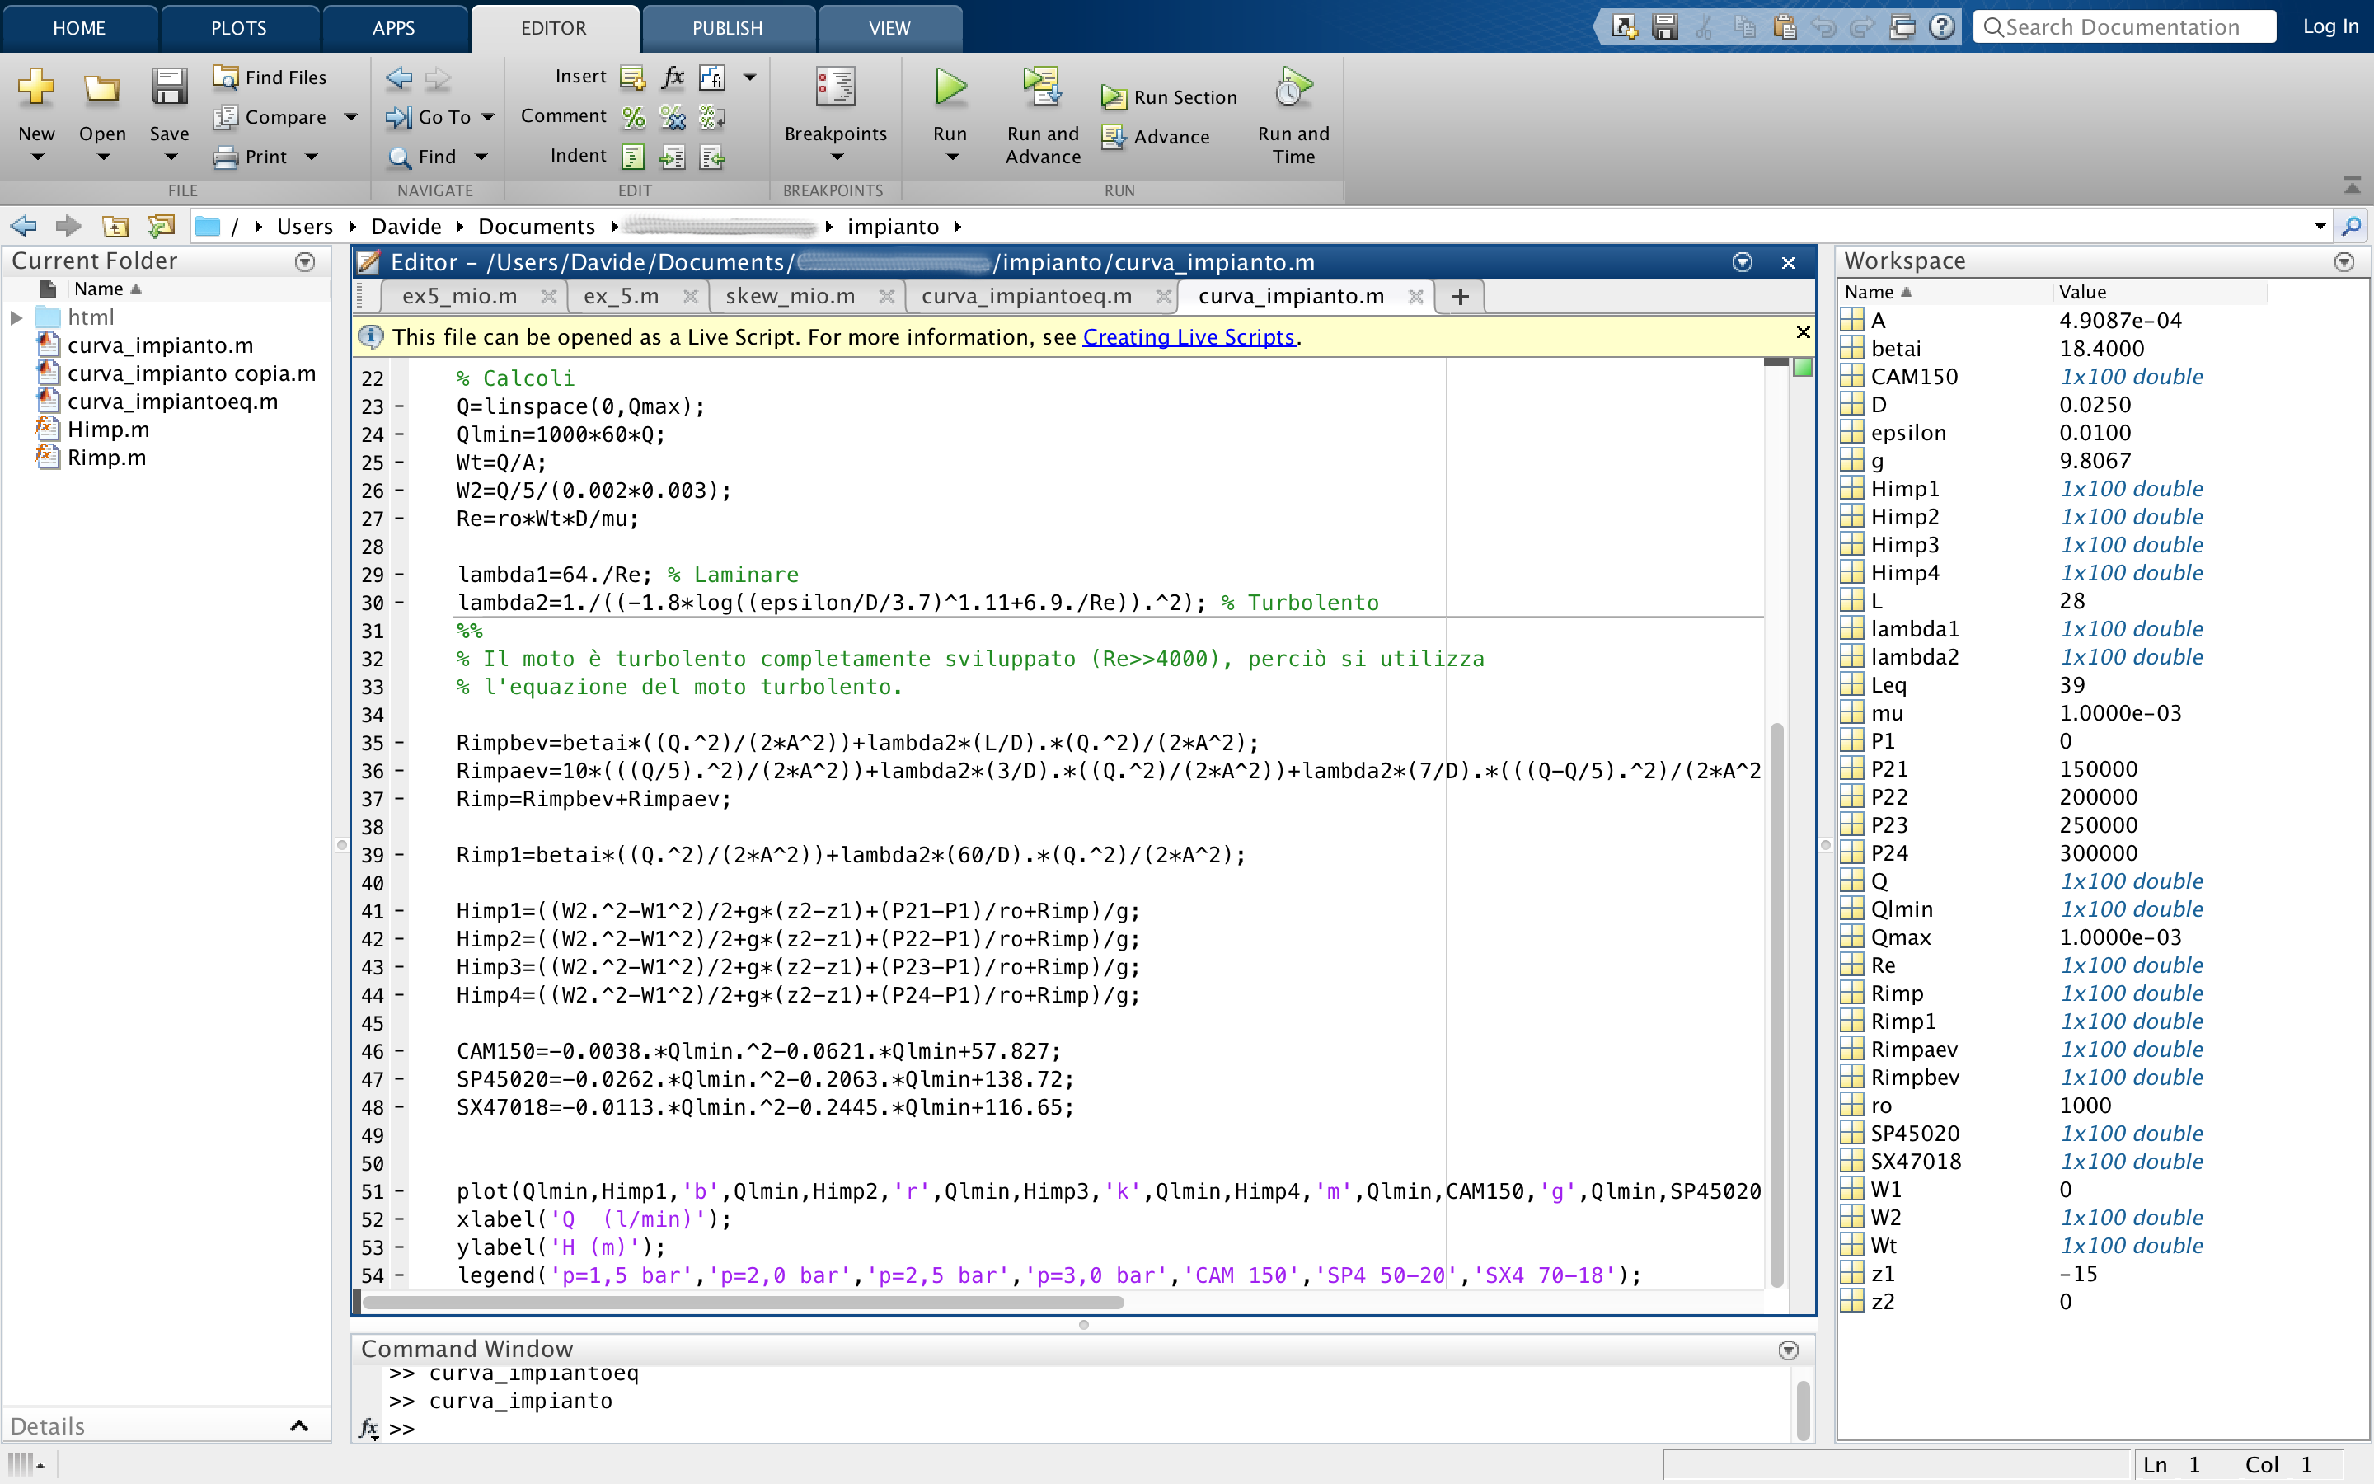Open the address bar history dropdown

[x=2319, y=227]
